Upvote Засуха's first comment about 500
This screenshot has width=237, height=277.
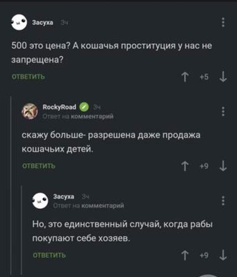click(x=185, y=77)
